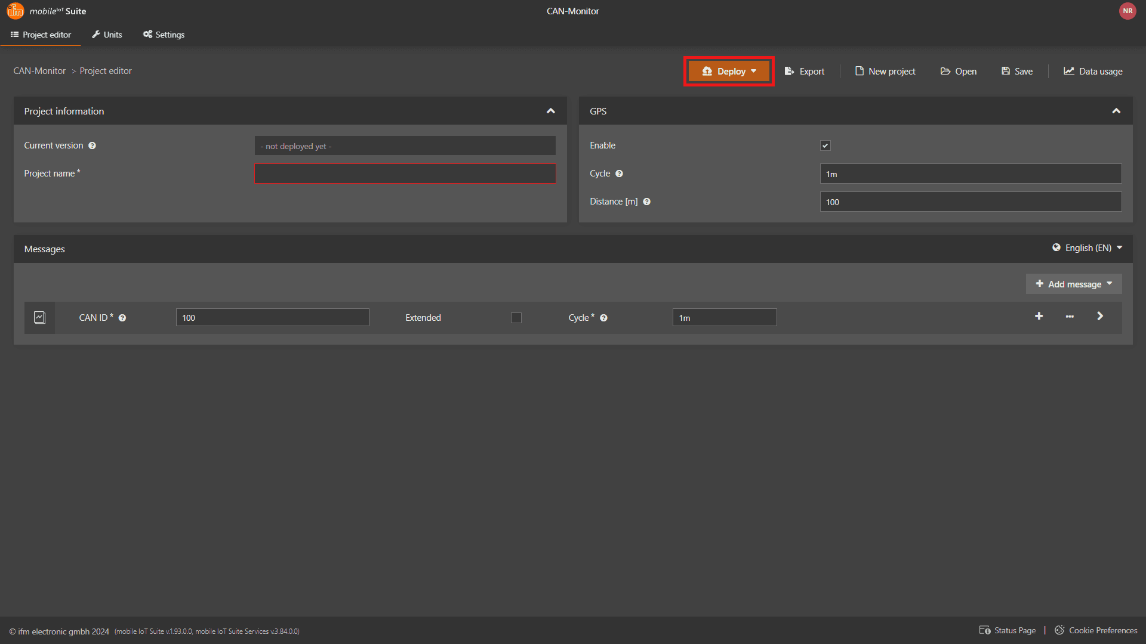The image size is (1146, 644).
Task: Click the Export button
Action: [x=804, y=71]
